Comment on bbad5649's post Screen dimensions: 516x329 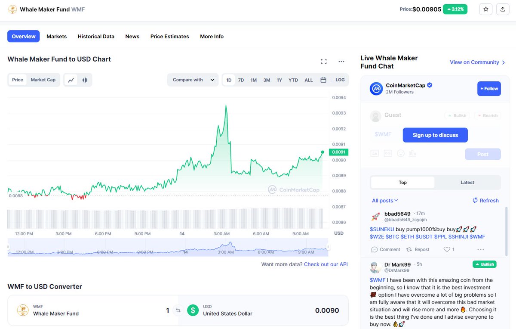(386, 249)
